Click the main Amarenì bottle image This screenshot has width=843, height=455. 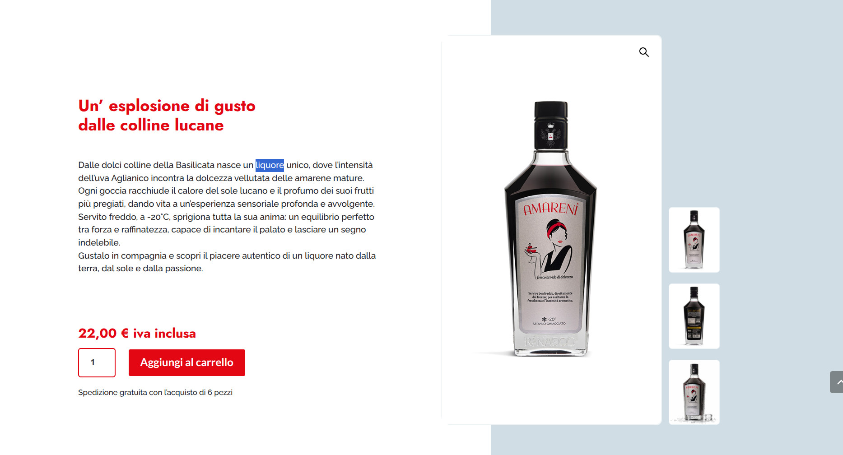pos(551,229)
